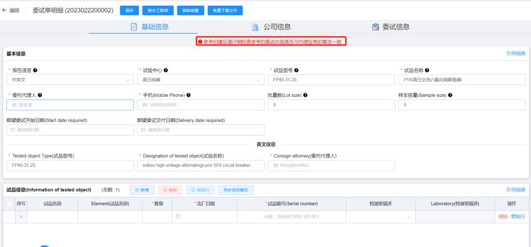Toggle the select-all checkbox in table header

coord(9,204)
